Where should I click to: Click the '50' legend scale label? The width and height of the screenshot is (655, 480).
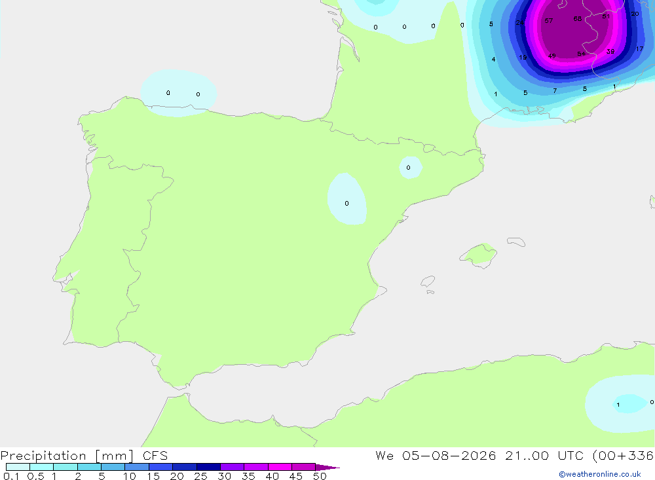pyautogui.click(x=320, y=476)
